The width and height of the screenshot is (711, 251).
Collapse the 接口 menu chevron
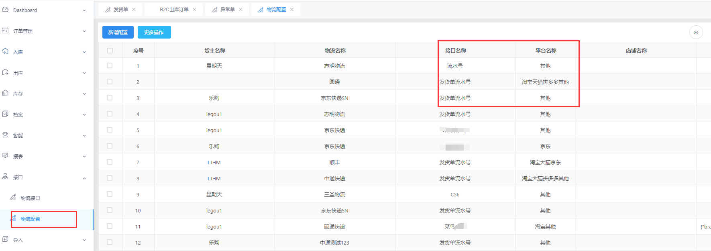84,178
